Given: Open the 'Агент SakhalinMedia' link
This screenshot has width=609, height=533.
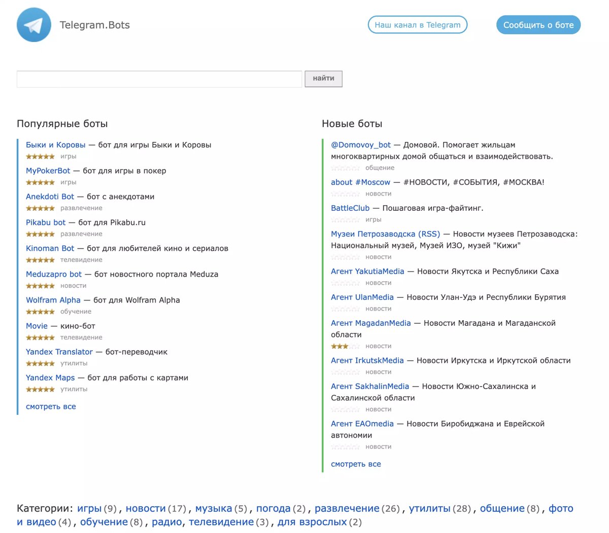Looking at the screenshot, I should pos(370,387).
